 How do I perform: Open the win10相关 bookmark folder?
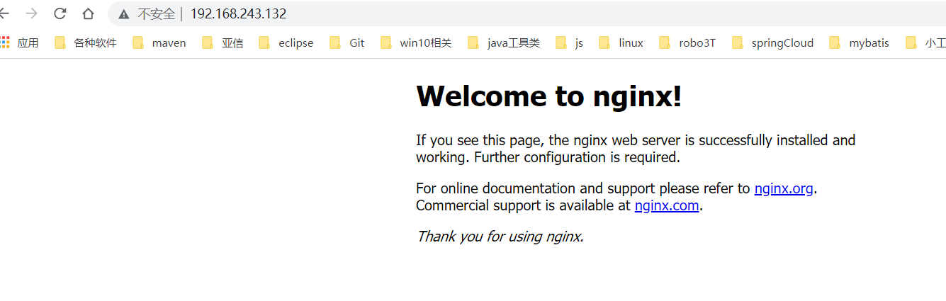pyautogui.click(x=416, y=42)
